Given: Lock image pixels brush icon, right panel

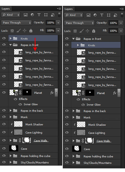Looking at the screenshot, I should click(81, 31).
